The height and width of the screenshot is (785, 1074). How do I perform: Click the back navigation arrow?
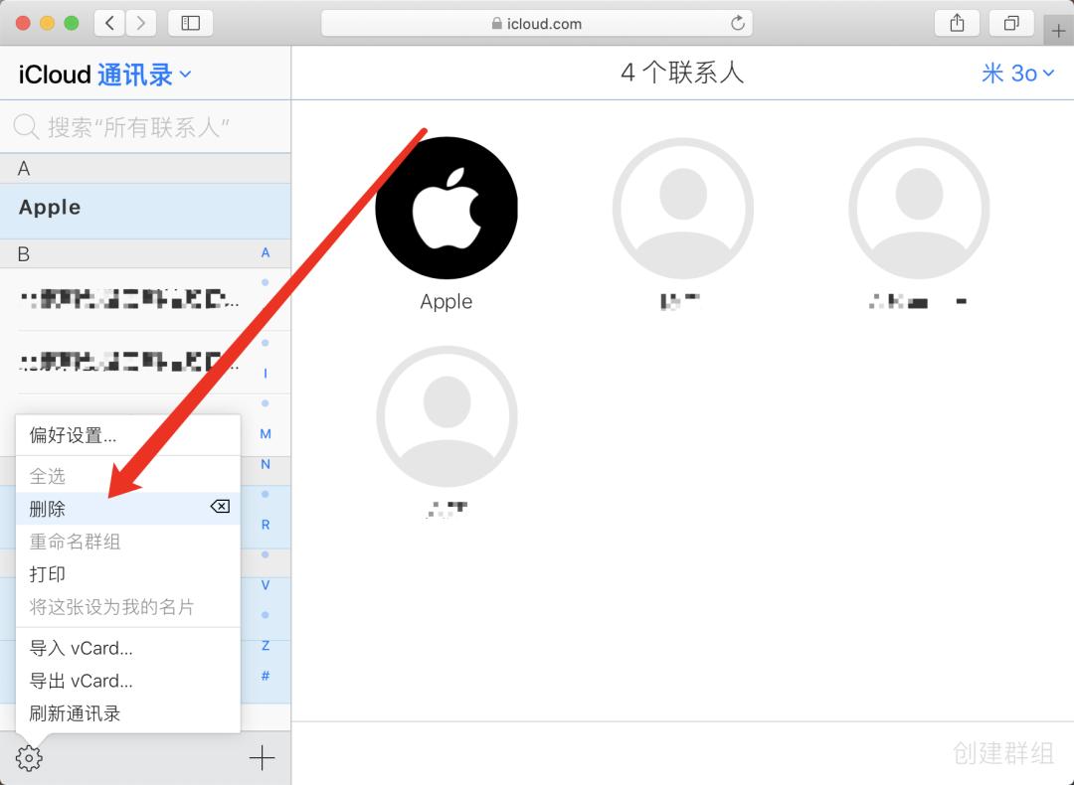pyautogui.click(x=109, y=22)
